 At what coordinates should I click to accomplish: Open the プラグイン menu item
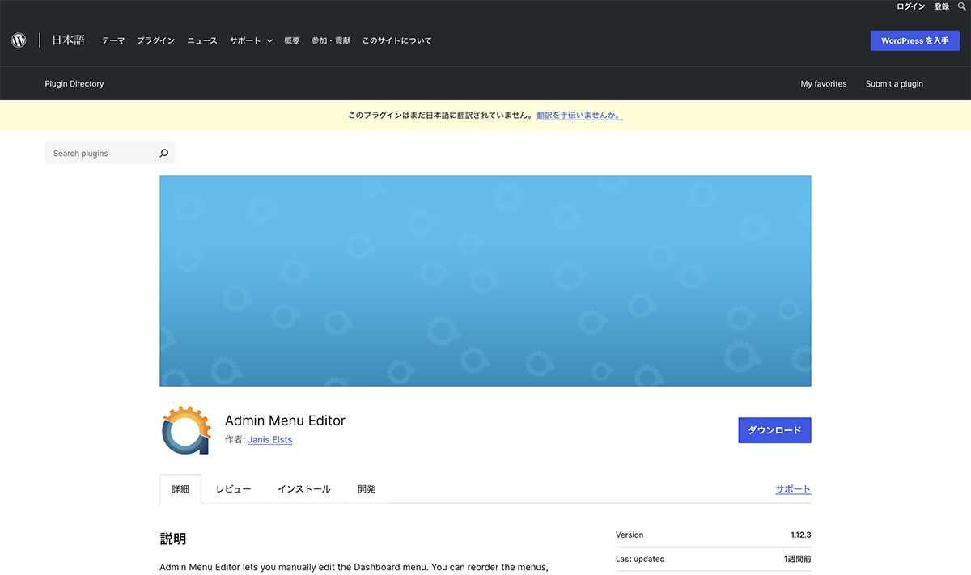pyautogui.click(x=155, y=40)
